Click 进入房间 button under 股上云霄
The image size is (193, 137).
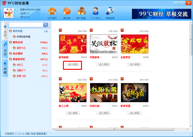click(73, 113)
